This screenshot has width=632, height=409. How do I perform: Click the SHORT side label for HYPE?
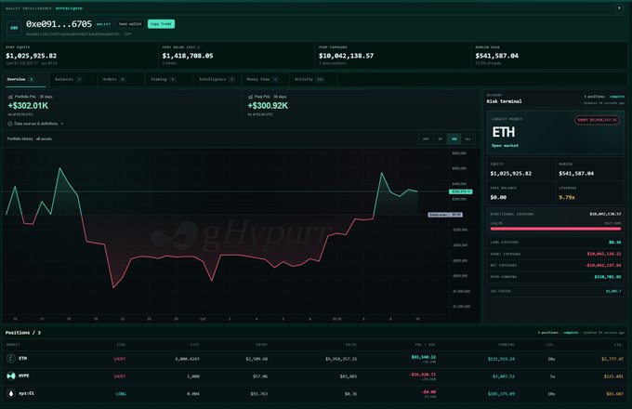[x=120, y=376]
